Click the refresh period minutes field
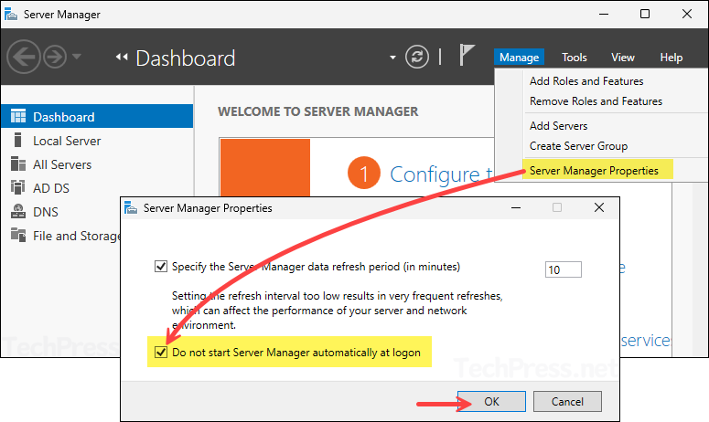This screenshot has width=709, height=422. pyautogui.click(x=563, y=269)
